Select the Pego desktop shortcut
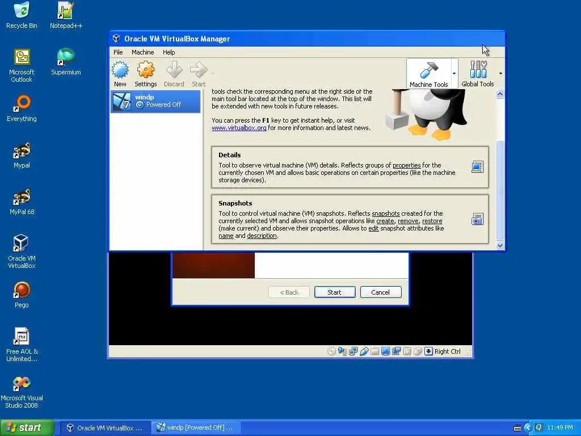Image resolution: width=581 pixels, height=436 pixels. pyautogui.click(x=22, y=295)
